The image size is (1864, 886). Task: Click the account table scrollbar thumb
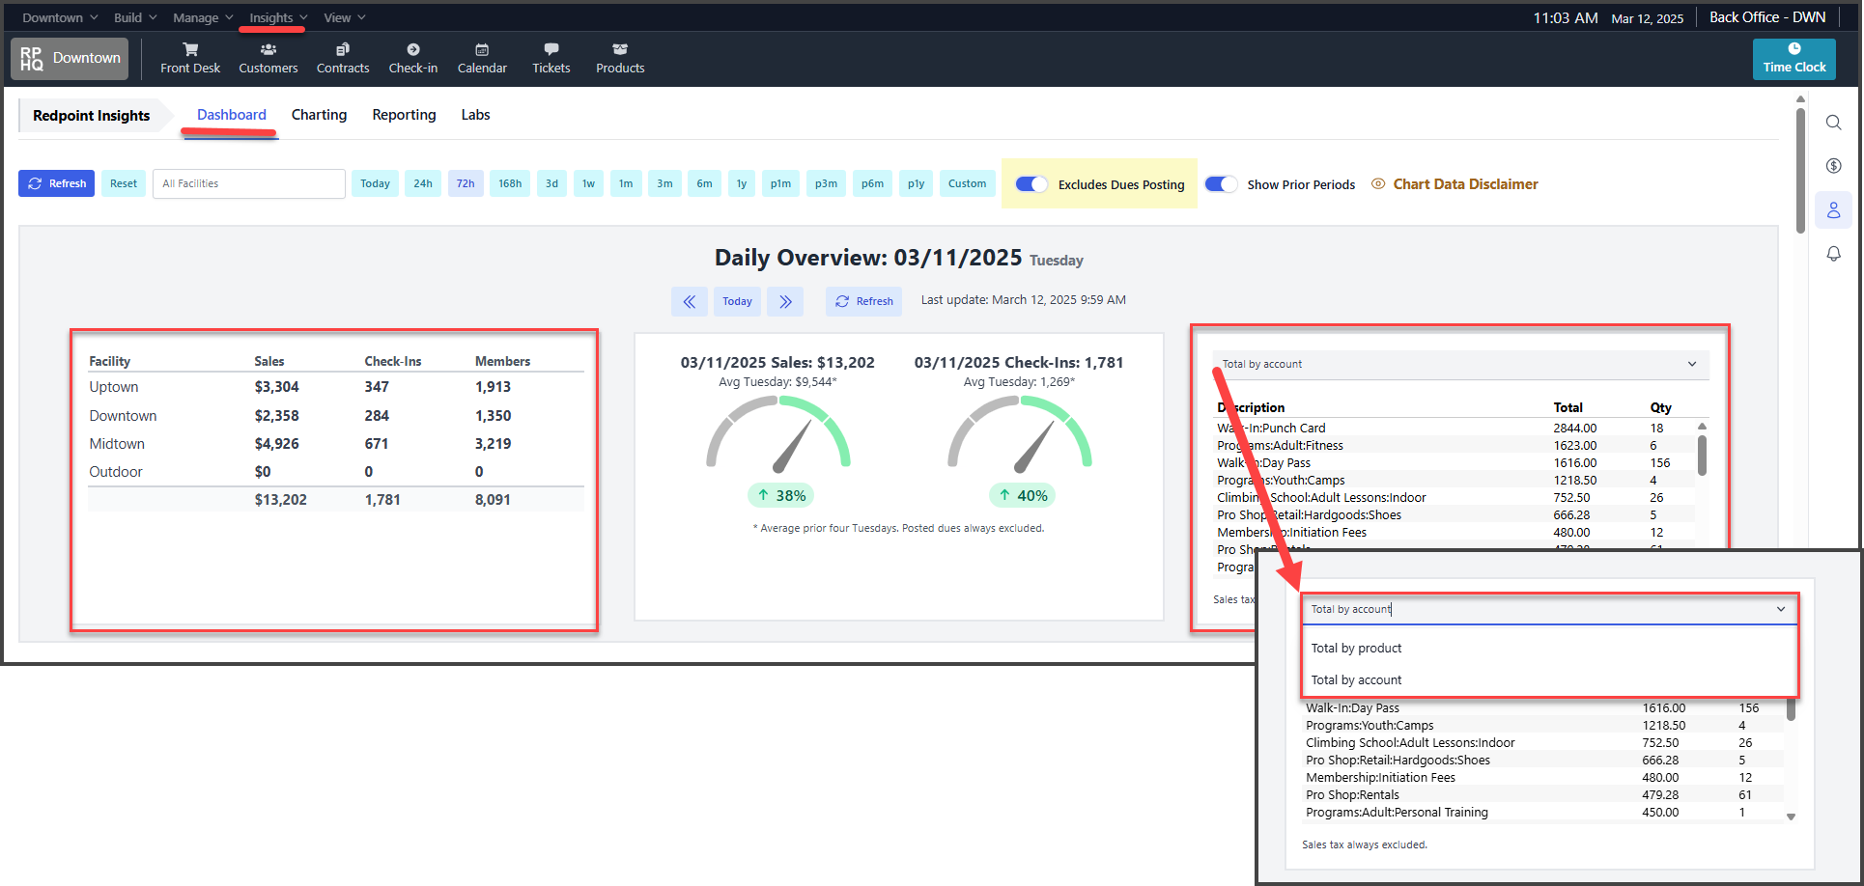[x=1702, y=455]
